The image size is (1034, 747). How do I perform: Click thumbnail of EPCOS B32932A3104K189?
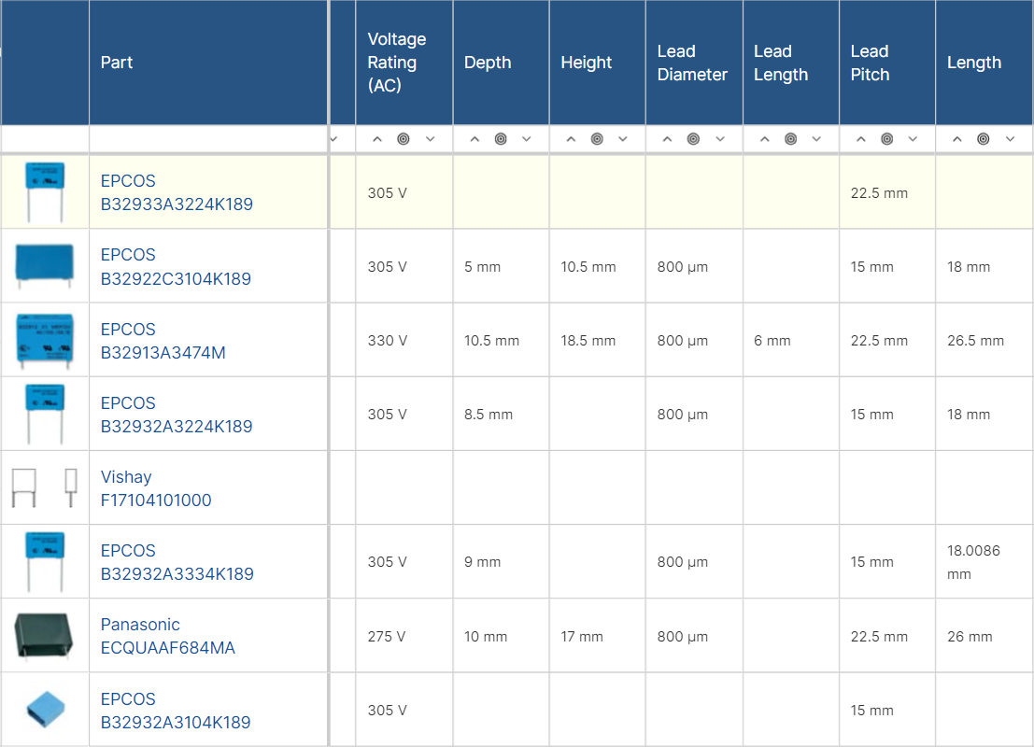(46, 710)
